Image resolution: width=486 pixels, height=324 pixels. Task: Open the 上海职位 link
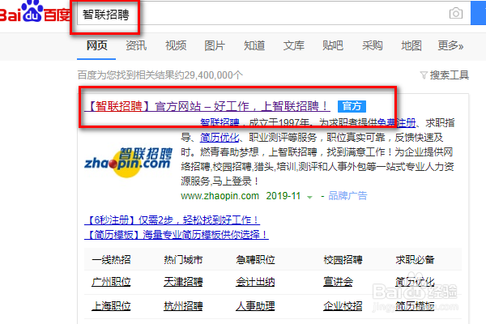click(111, 306)
